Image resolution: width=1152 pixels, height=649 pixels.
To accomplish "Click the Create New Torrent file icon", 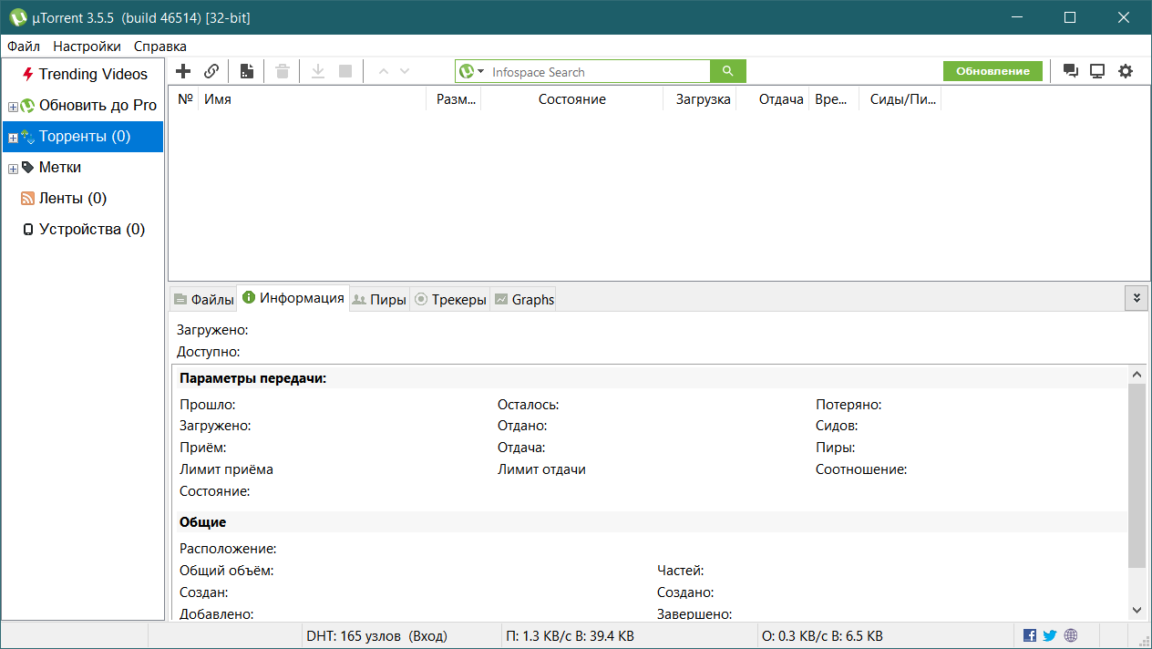I will pos(247,71).
